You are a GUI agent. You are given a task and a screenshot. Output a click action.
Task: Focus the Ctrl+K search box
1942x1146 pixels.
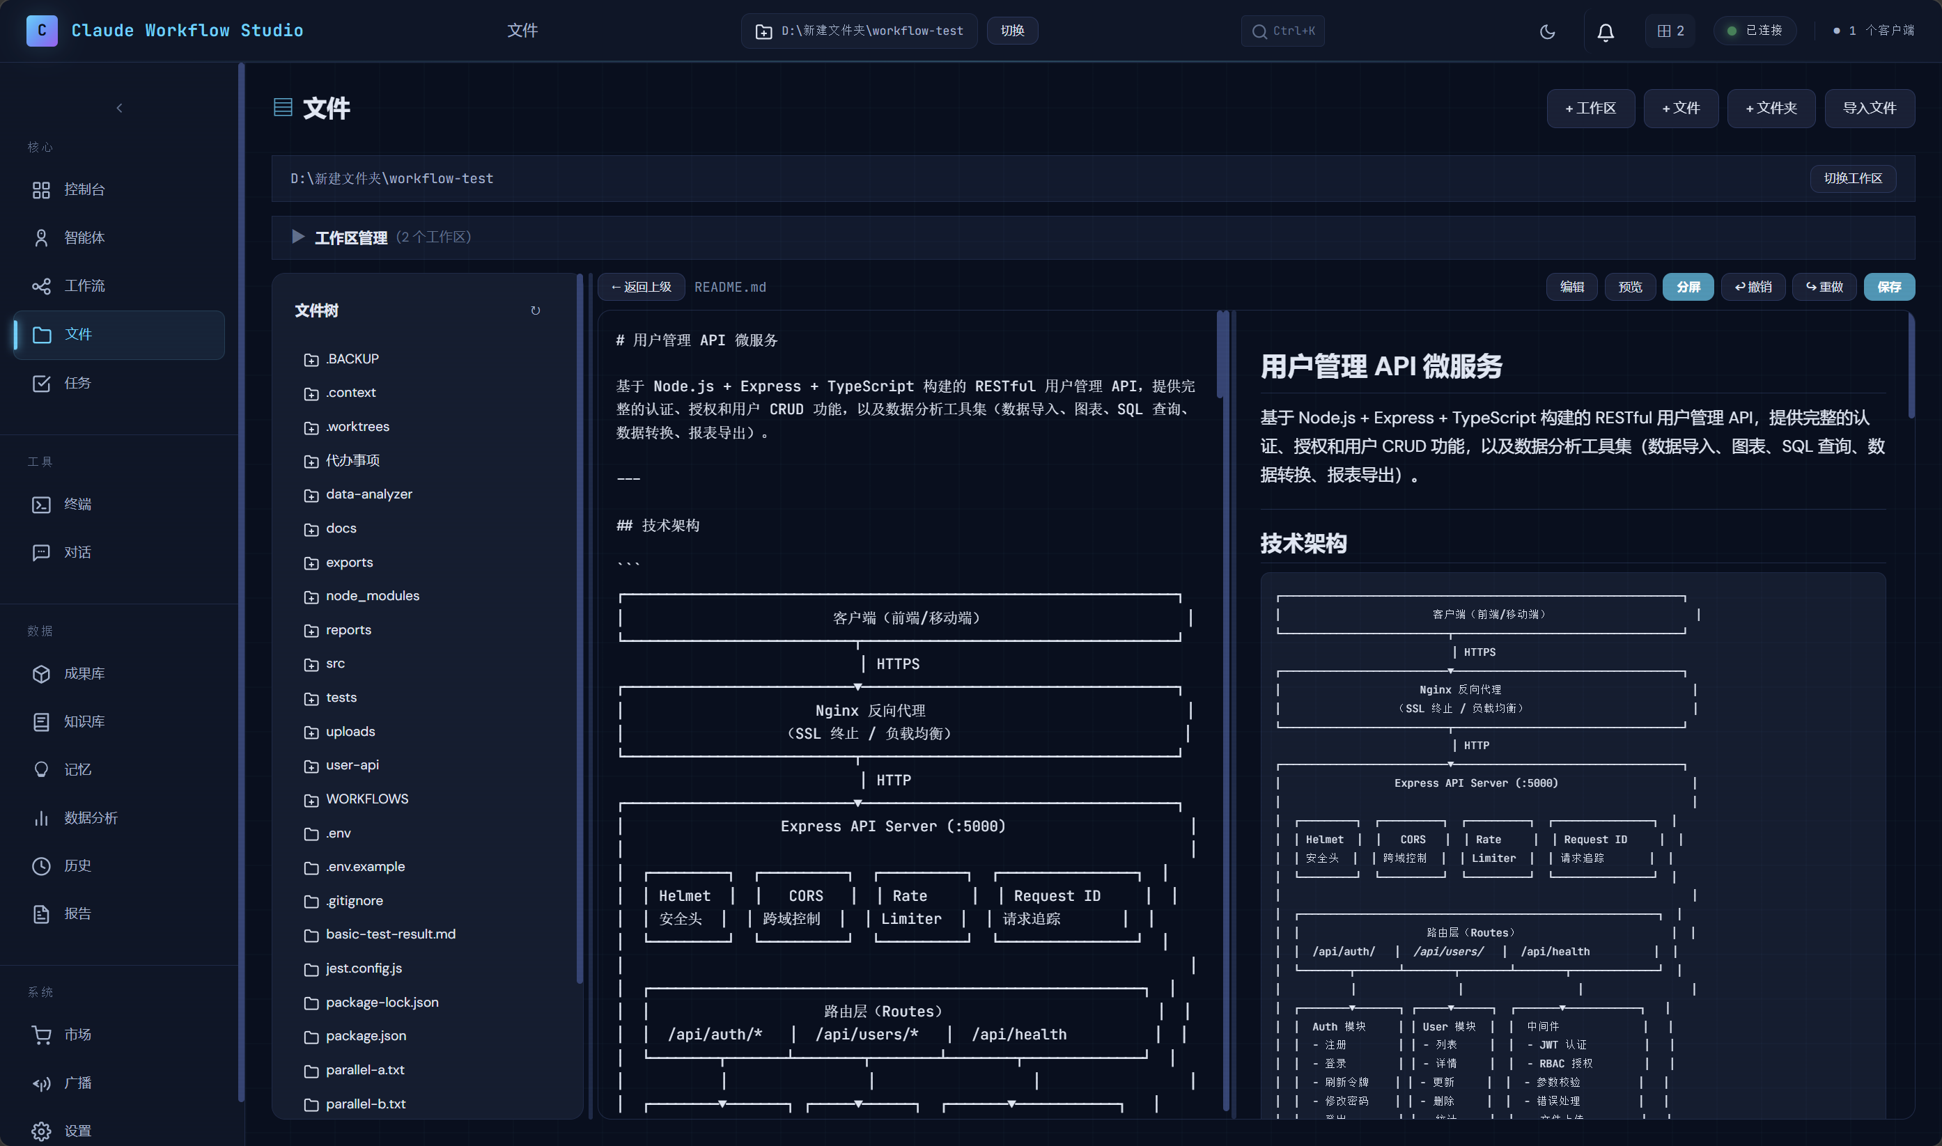pyautogui.click(x=1283, y=31)
